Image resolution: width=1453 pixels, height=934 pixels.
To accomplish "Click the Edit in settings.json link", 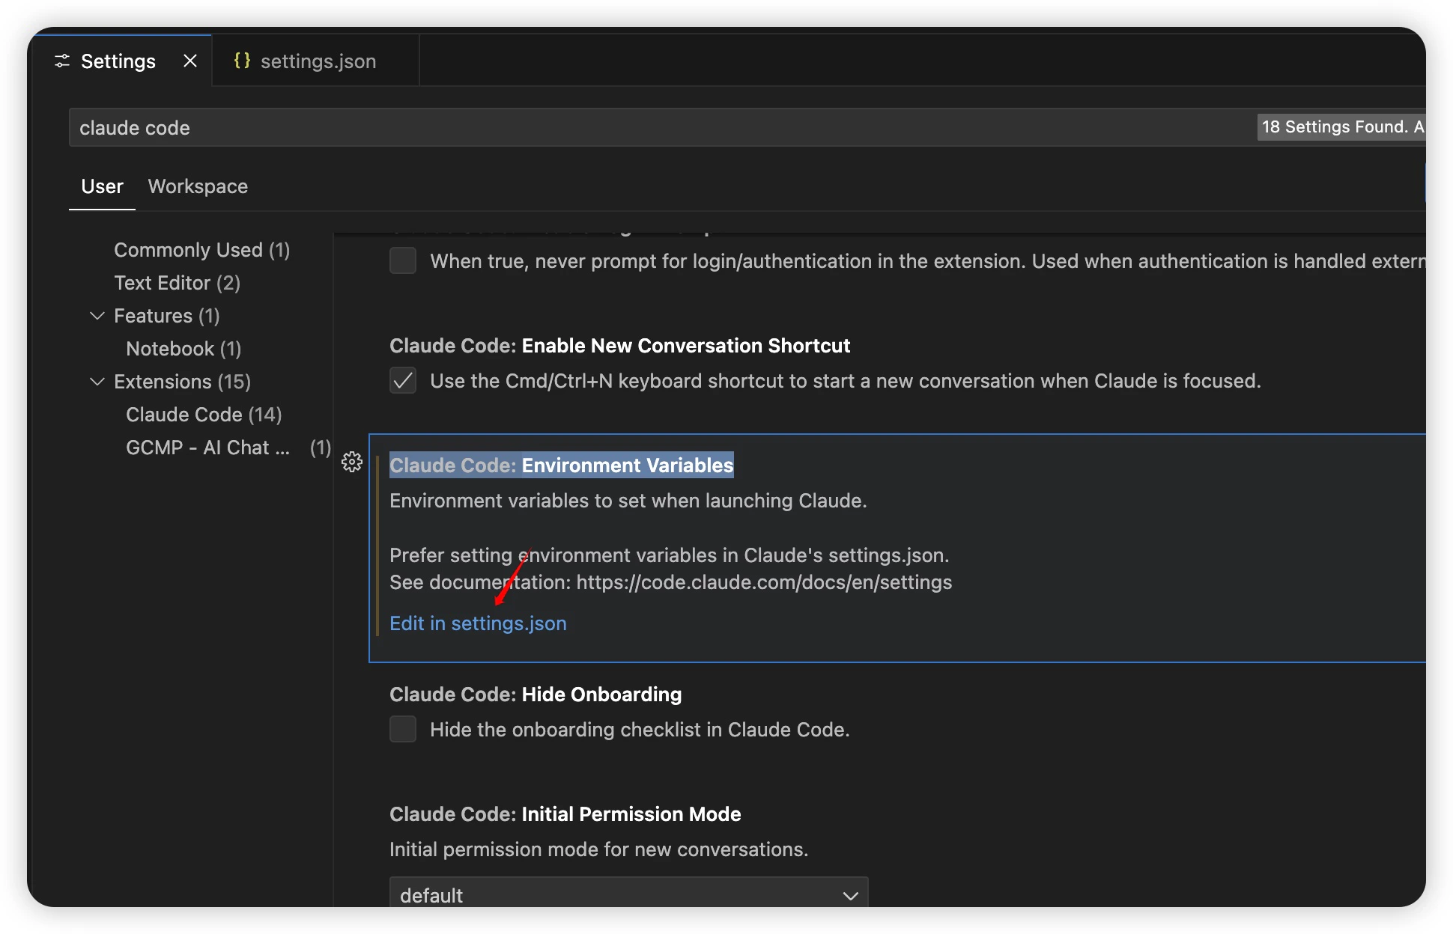I will coord(478,623).
